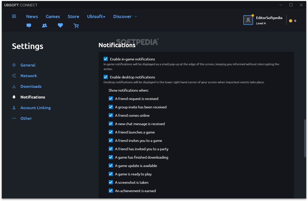The height and width of the screenshot is (201, 308).
Task: Open the Store tab
Action: click(x=73, y=16)
